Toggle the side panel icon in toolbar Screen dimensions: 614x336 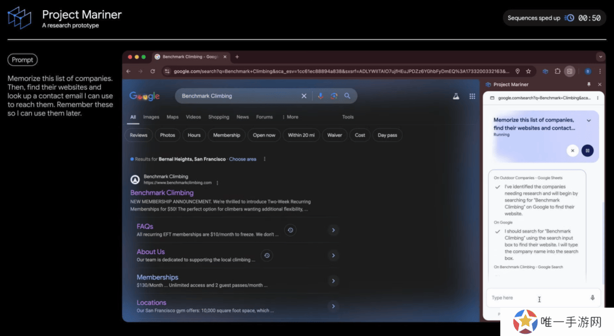click(570, 71)
